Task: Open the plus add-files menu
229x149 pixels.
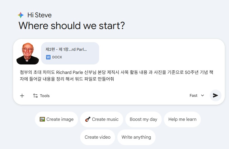Action: [x=22, y=96]
